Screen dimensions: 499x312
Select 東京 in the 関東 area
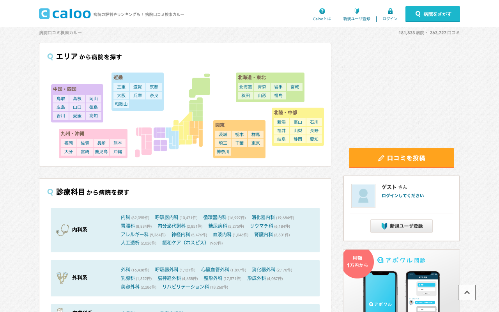(x=256, y=143)
